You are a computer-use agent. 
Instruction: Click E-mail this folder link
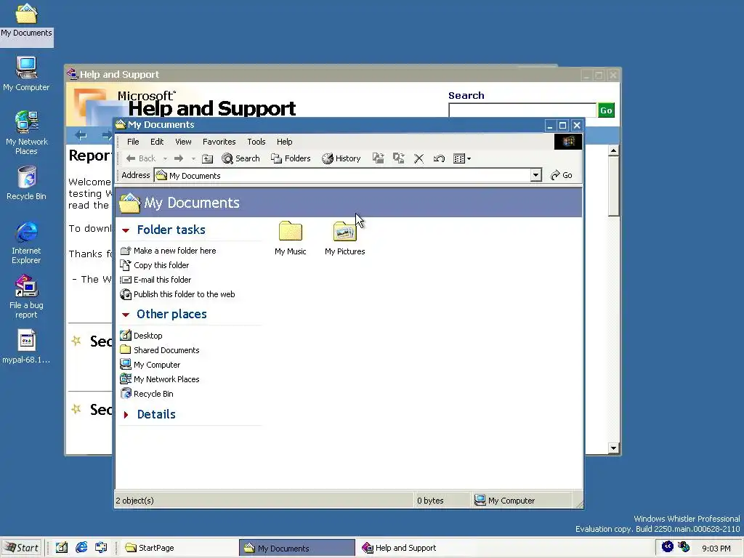point(155,280)
